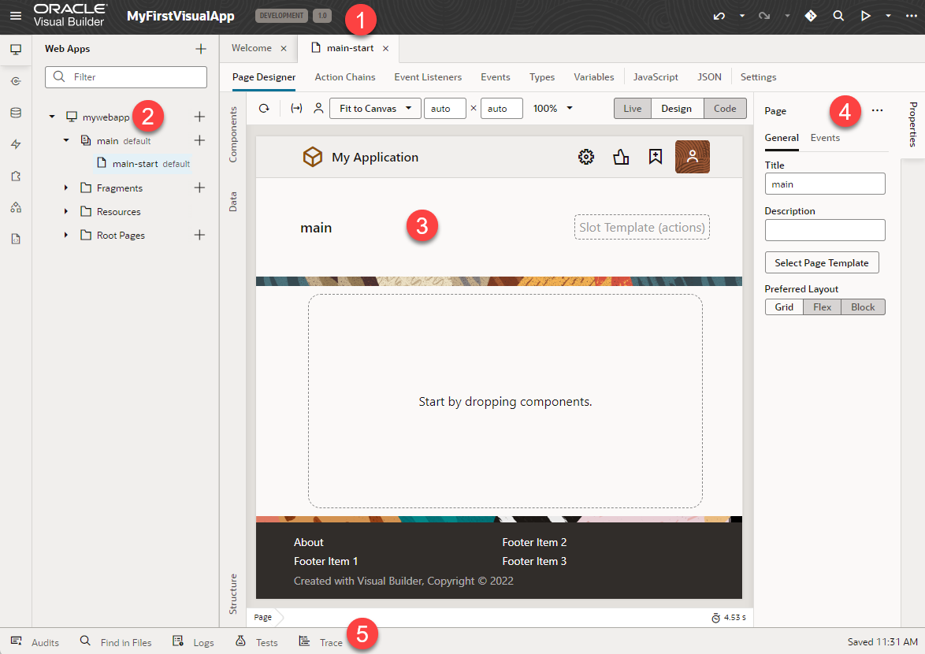Click the Undo icon in the header
Screen dimensions: 925x654
tap(719, 15)
